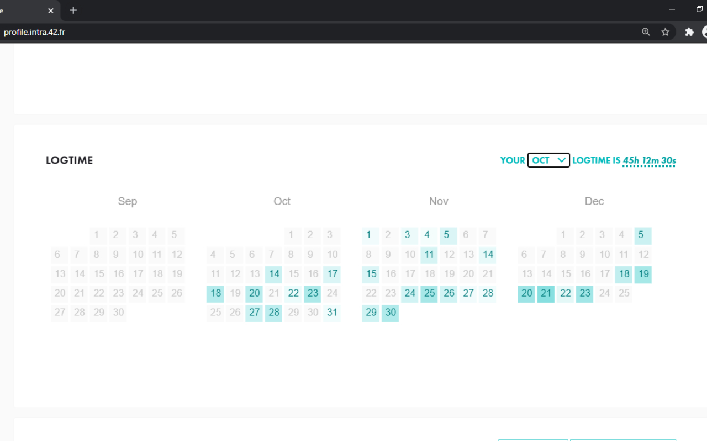Select November 11 logtime cell
707x441 pixels.
coord(429,255)
